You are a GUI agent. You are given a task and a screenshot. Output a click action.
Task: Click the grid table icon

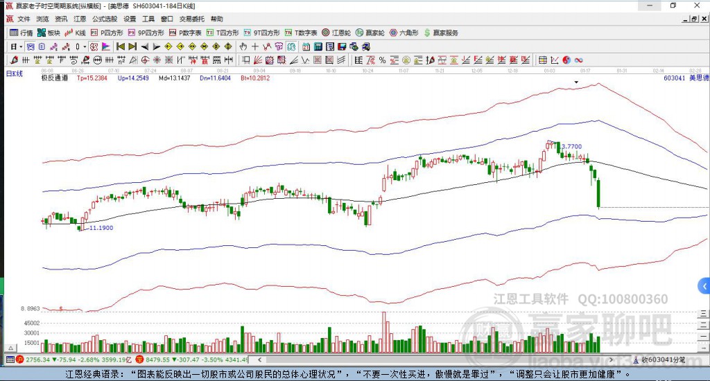click(x=542, y=60)
